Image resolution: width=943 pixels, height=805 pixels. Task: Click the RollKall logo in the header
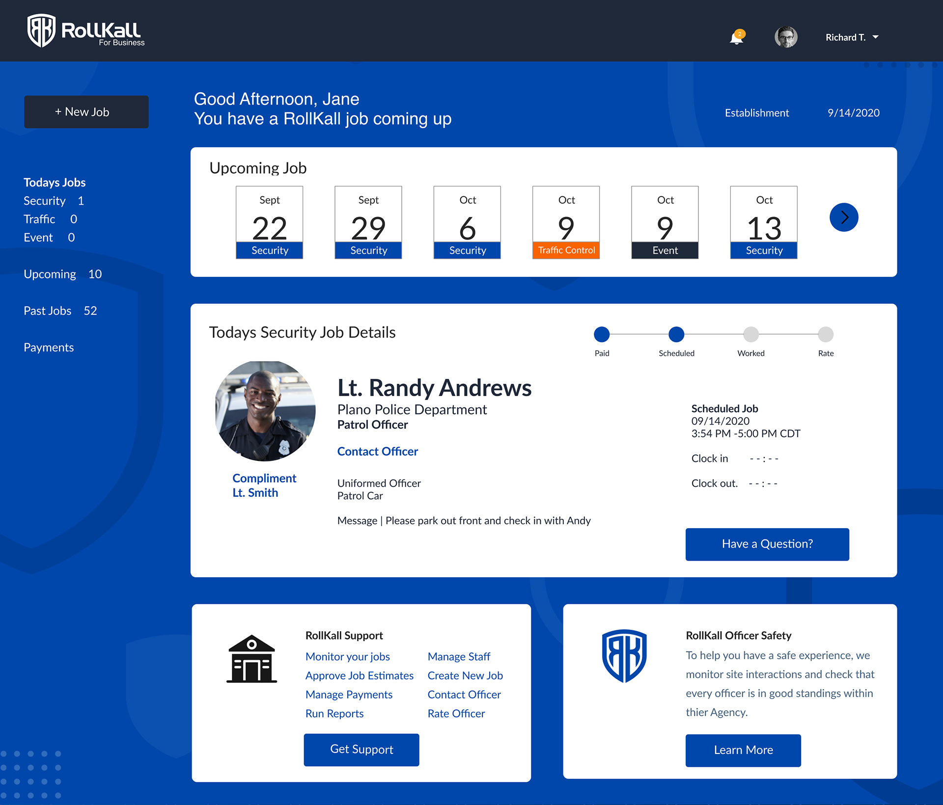(86, 31)
